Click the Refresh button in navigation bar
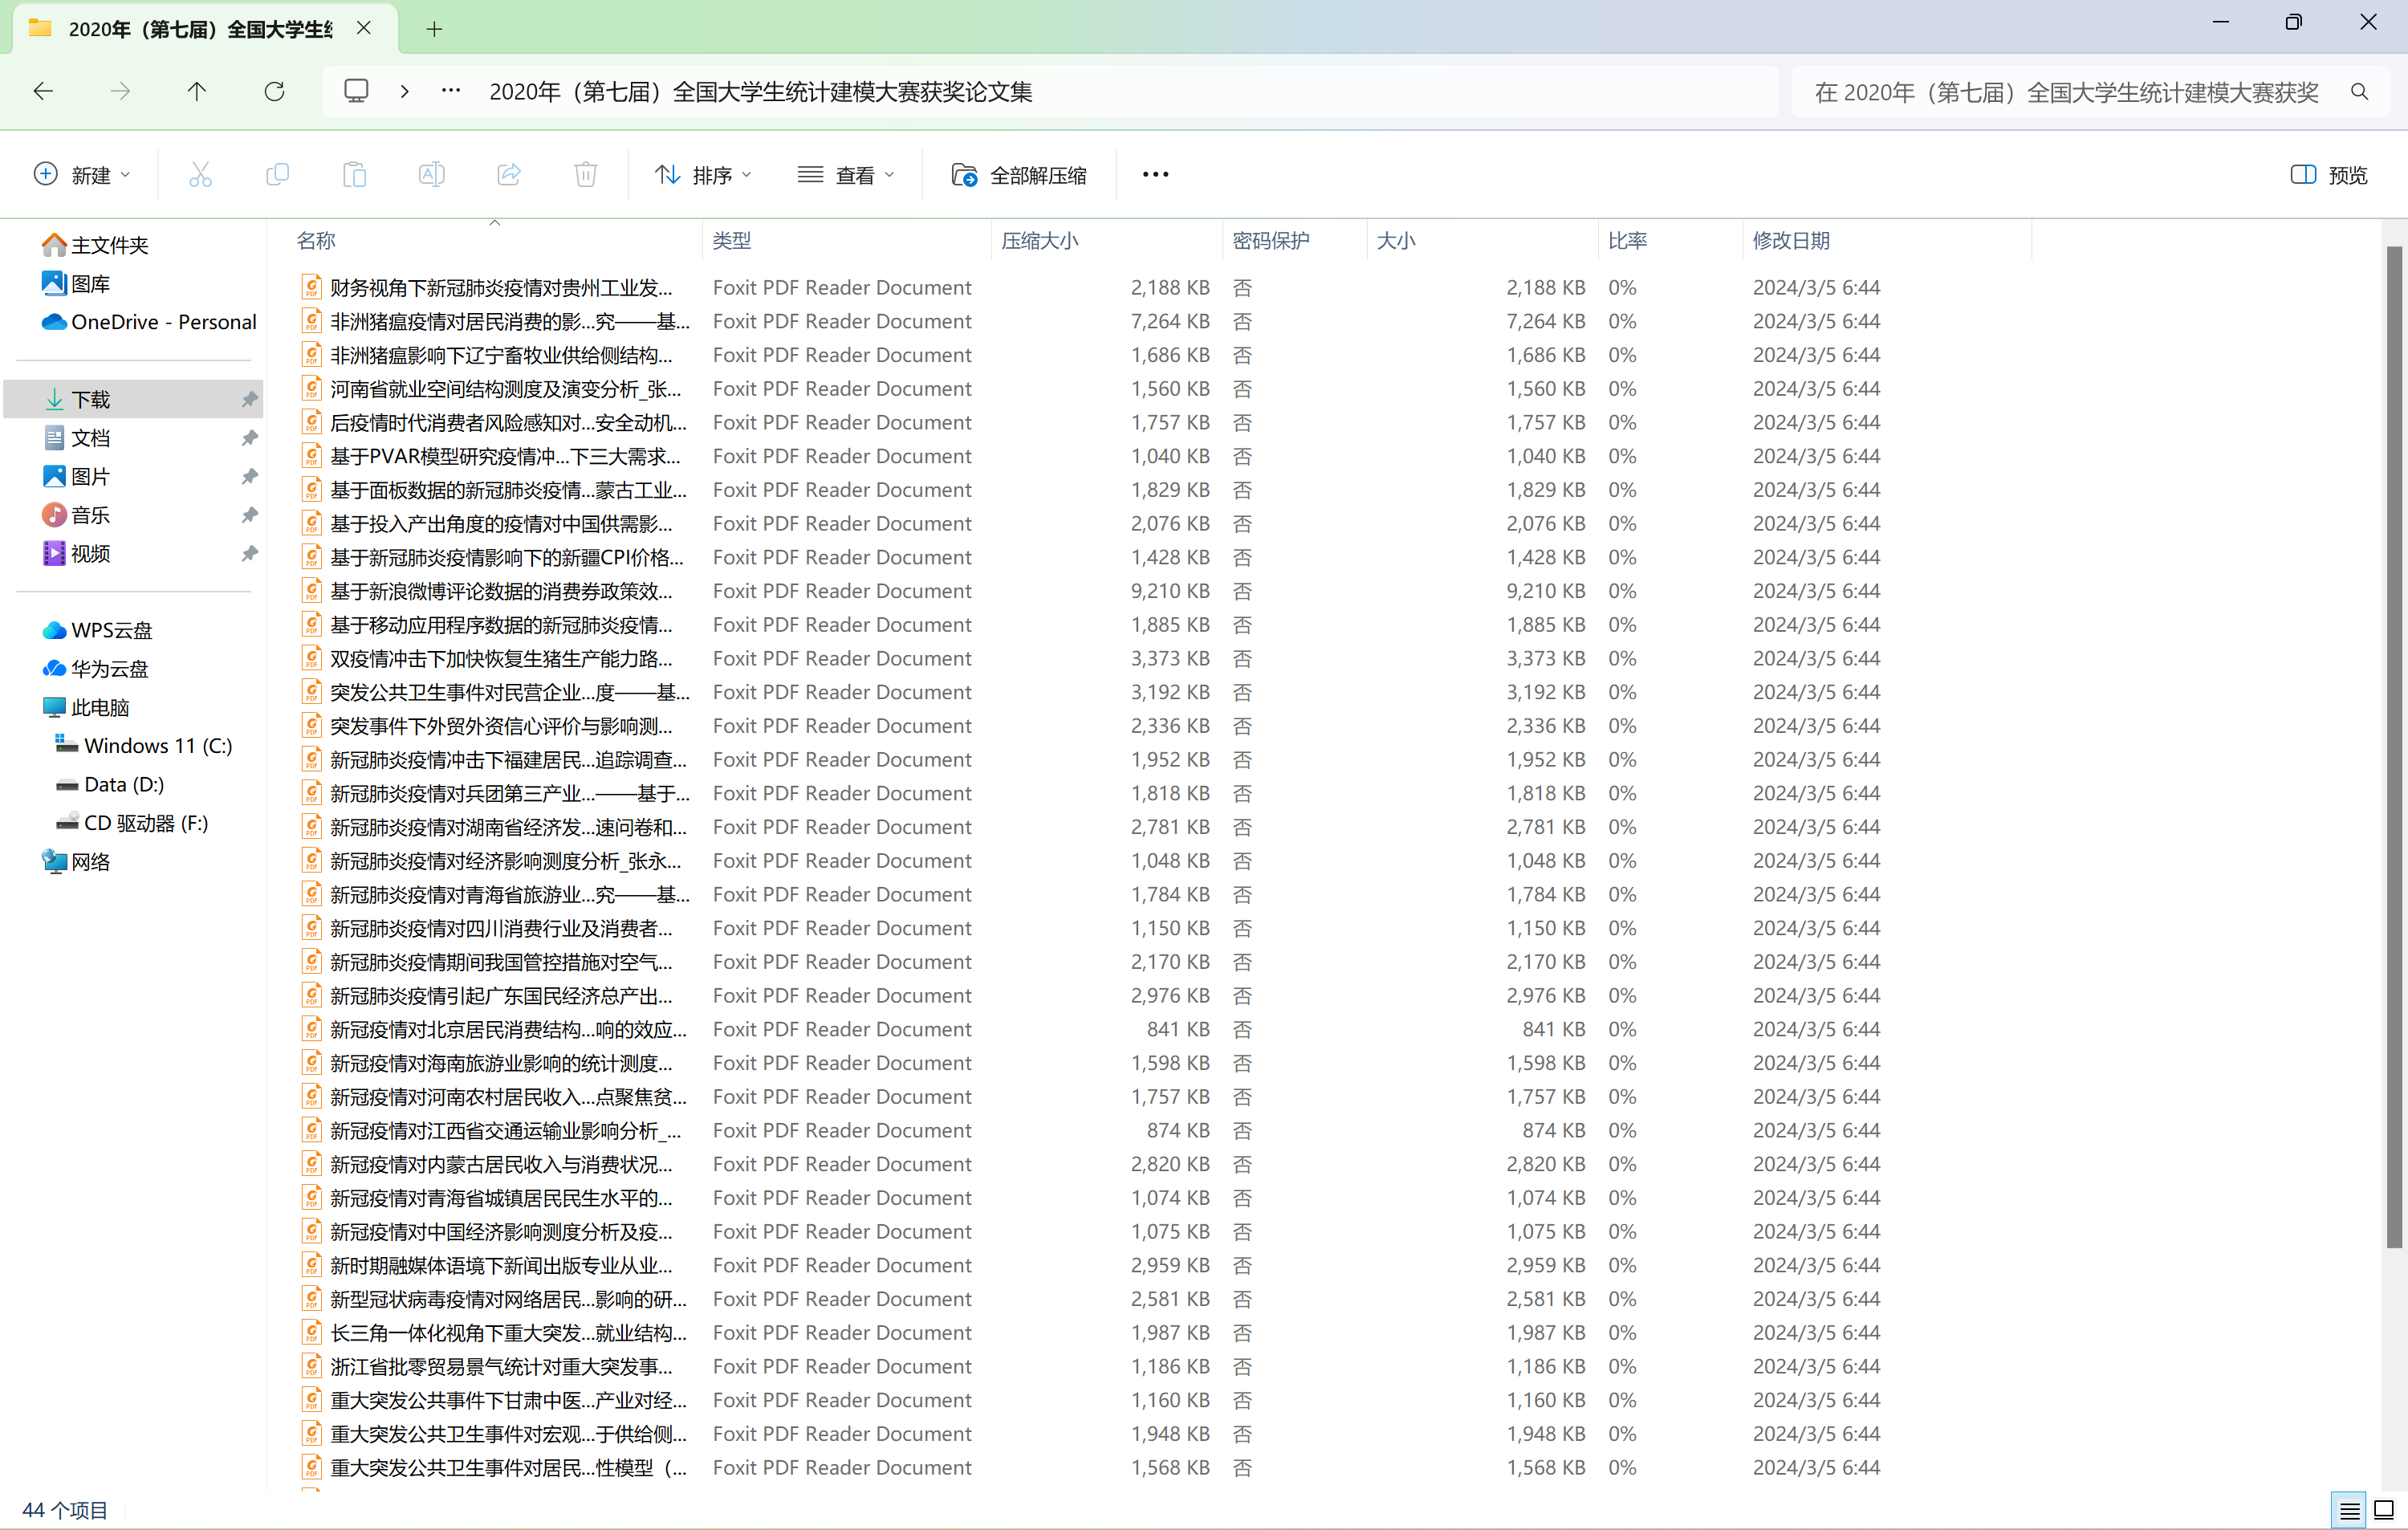The width and height of the screenshot is (2408, 1530). click(x=274, y=92)
